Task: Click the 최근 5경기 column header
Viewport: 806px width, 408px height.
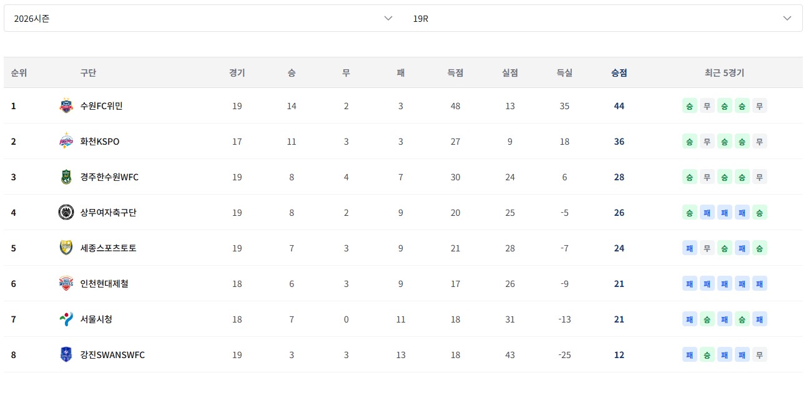Action: pyautogui.click(x=724, y=73)
